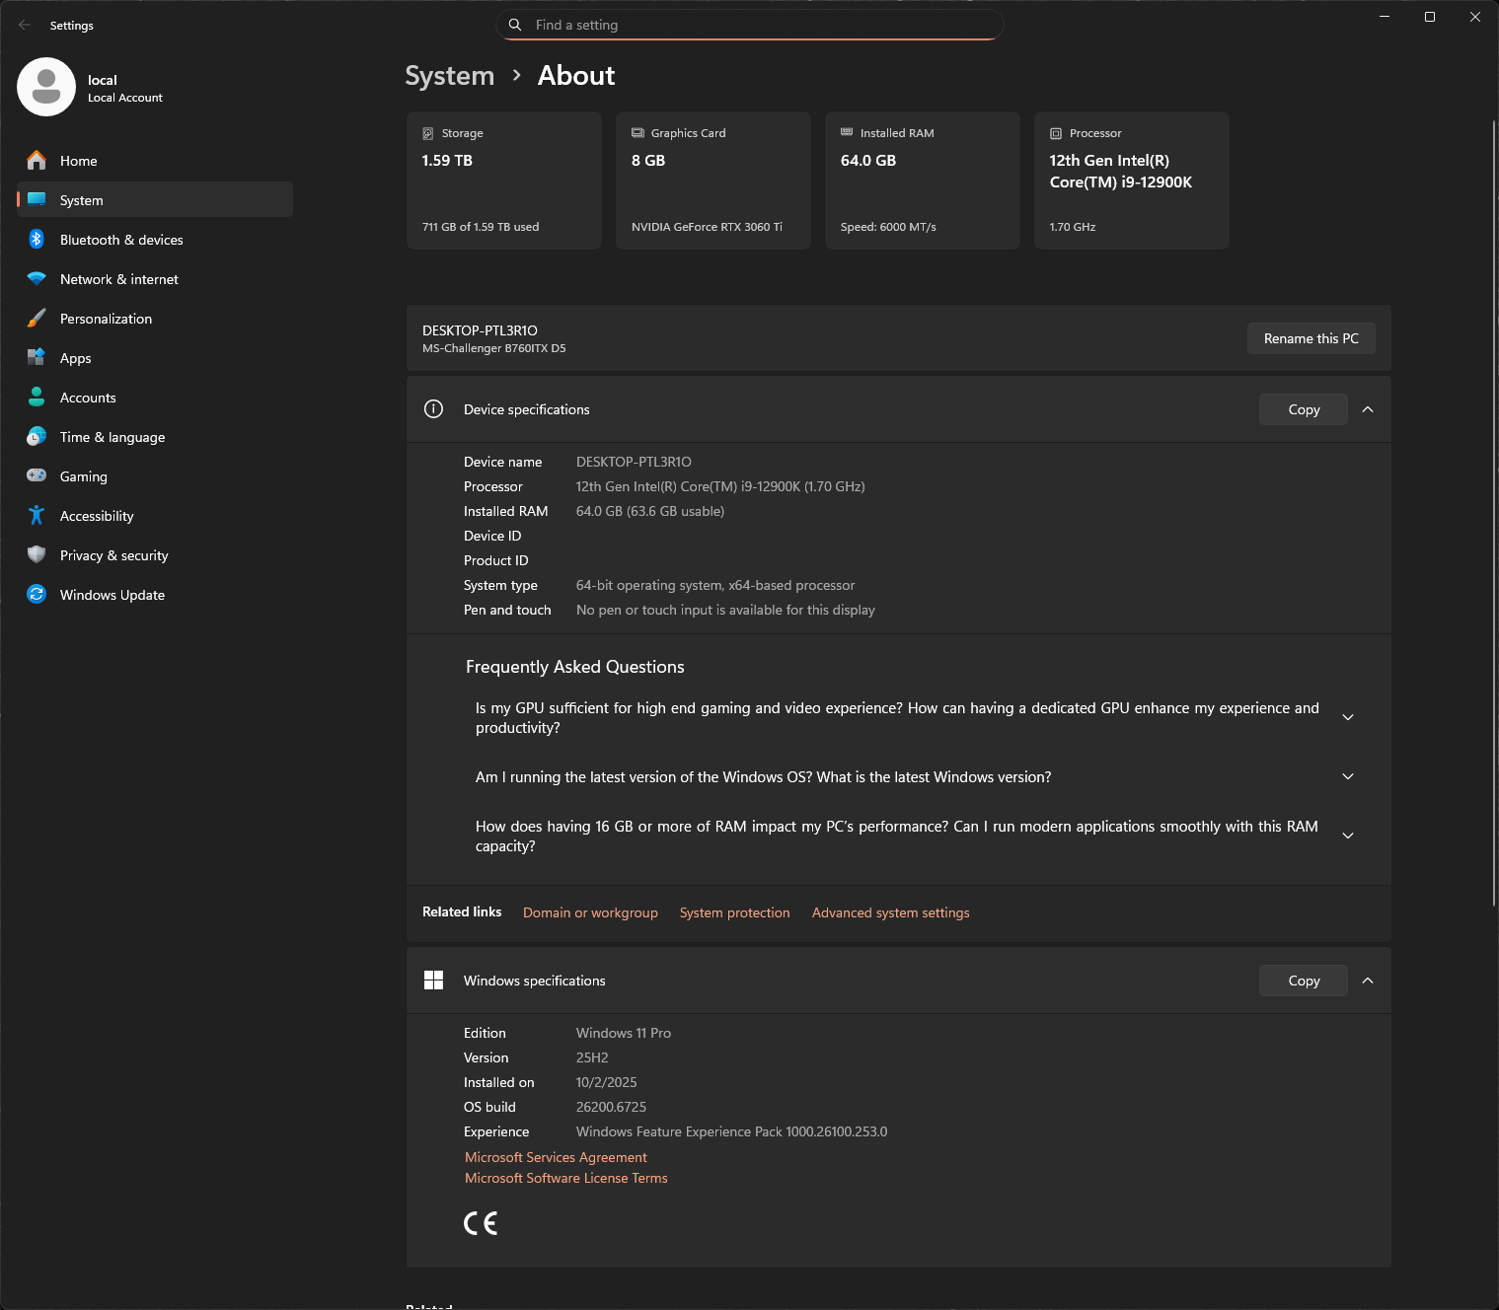Image resolution: width=1499 pixels, height=1310 pixels.
Task: Open the Gaming controller icon
Action: pyautogui.click(x=37, y=476)
